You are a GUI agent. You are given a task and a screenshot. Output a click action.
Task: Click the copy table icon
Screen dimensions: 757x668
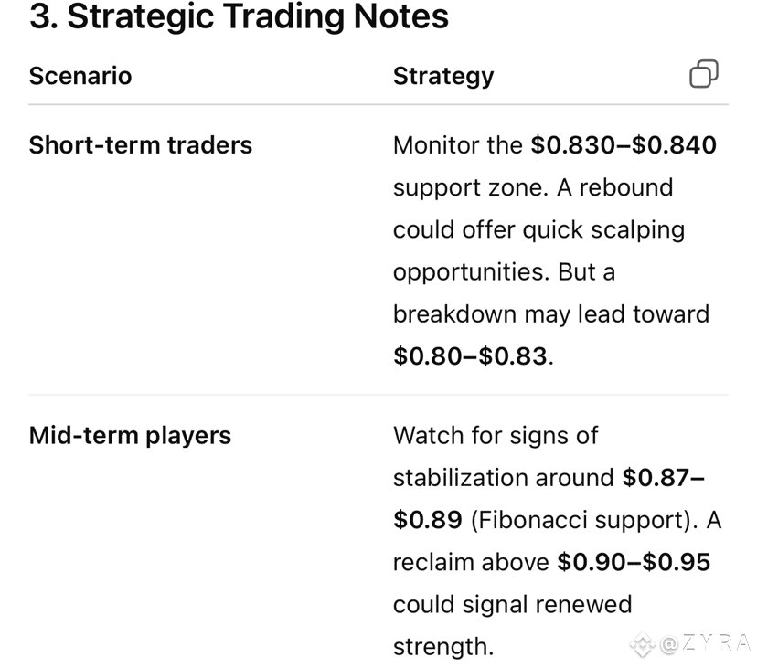[704, 74]
